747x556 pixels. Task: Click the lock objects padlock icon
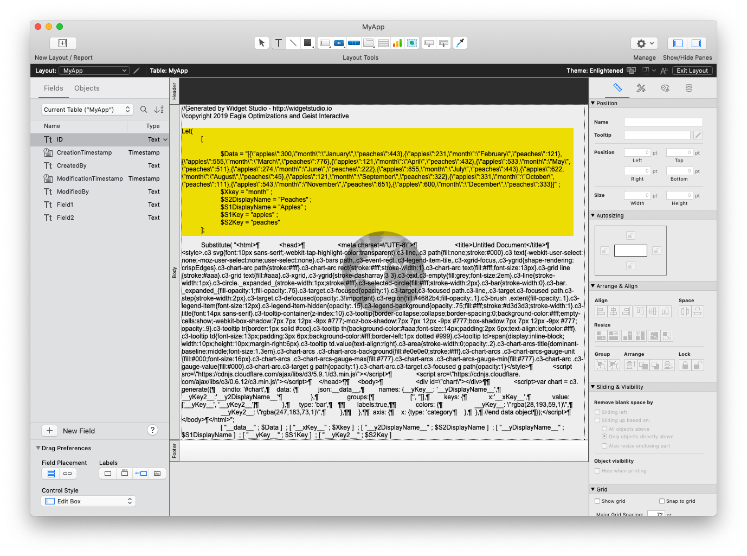[x=685, y=365]
